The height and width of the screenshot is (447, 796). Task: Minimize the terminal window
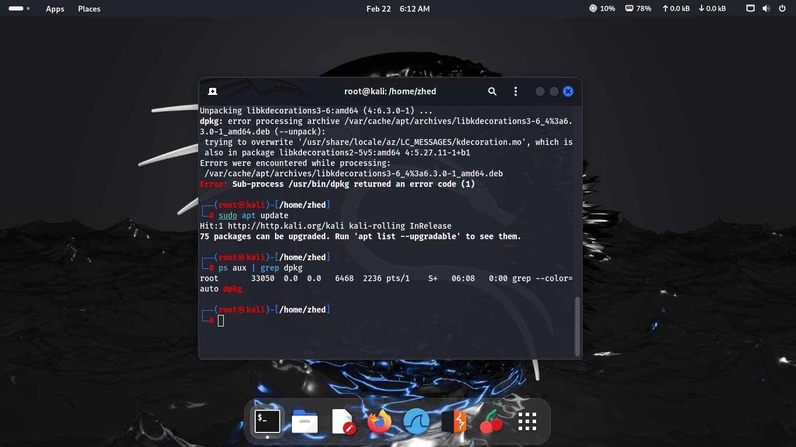click(540, 91)
